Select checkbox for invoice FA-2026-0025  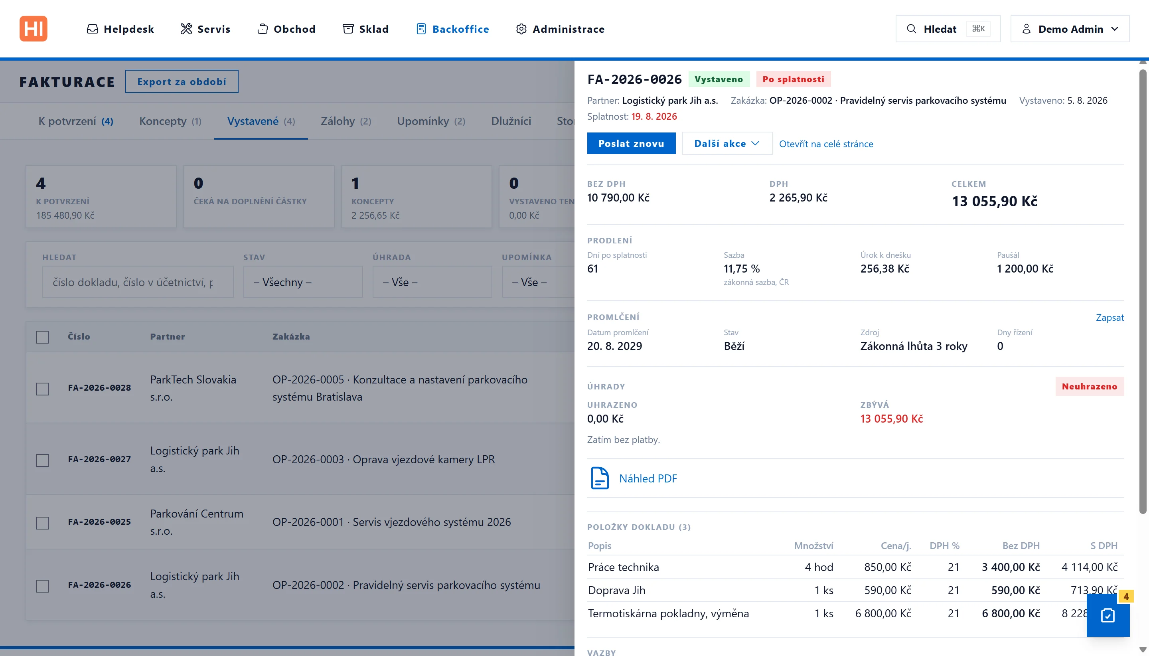[x=42, y=523]
